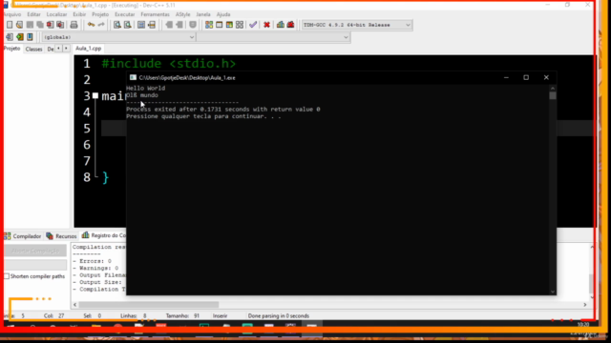
Task: Click the Redo toolbar icon
Action: point(101,25)
